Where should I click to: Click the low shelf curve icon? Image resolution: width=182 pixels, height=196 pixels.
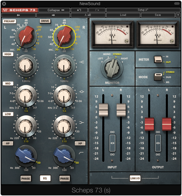(x=82, y=123)
